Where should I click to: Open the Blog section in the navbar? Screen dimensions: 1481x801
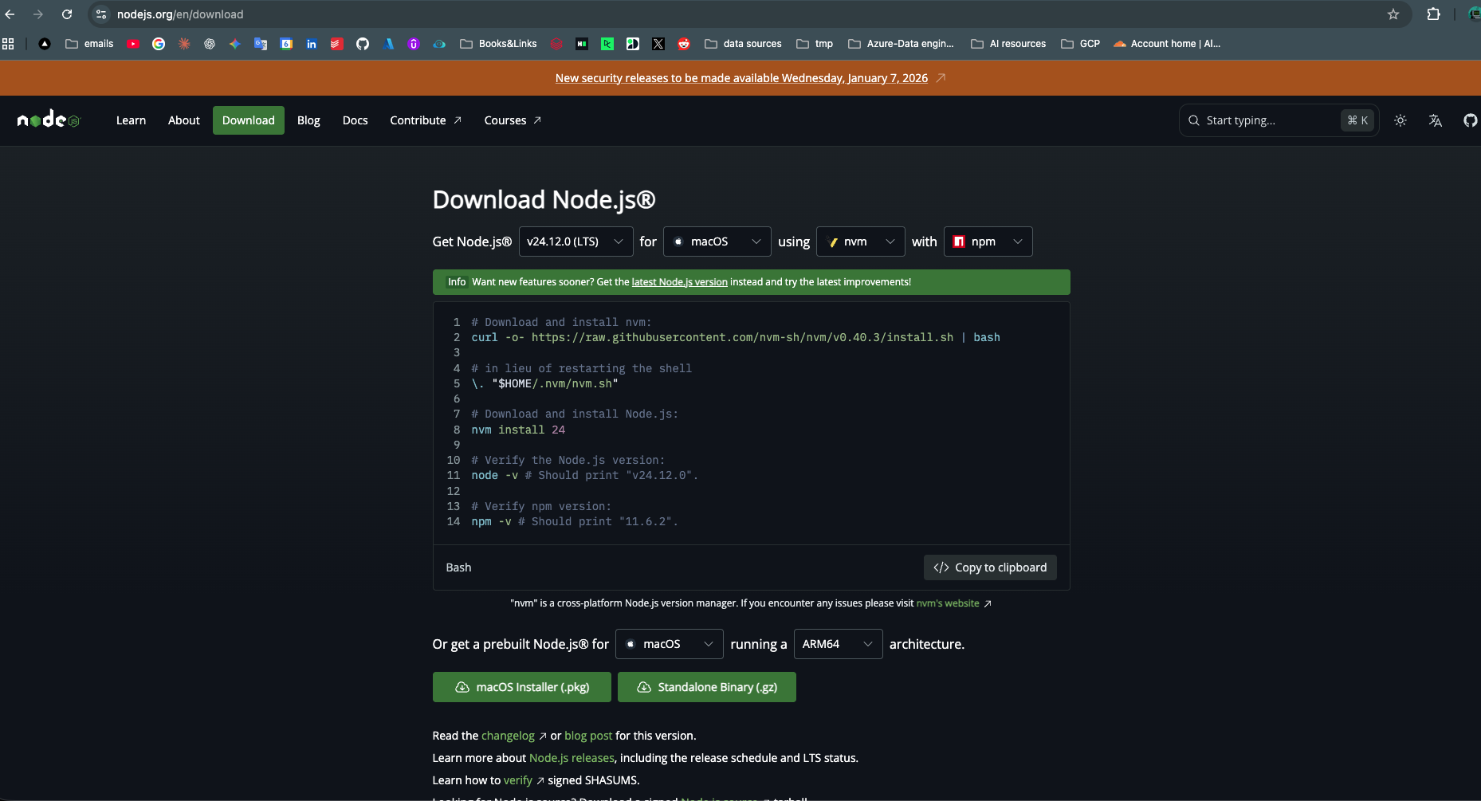click(308, 120)
